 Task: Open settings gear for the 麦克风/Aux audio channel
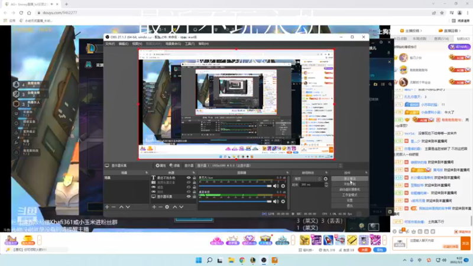point(283,186)
